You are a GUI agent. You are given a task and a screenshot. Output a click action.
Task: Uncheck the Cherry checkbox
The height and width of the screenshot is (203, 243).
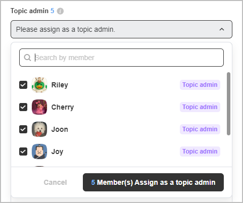click(x=23, y=107)
